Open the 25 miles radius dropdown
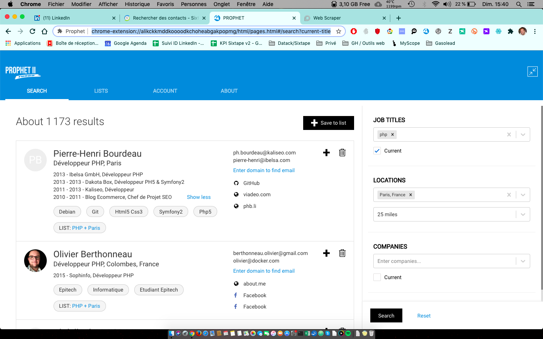Image resolution: width=543 pixels, height=339 pixels. pos(451,214)
